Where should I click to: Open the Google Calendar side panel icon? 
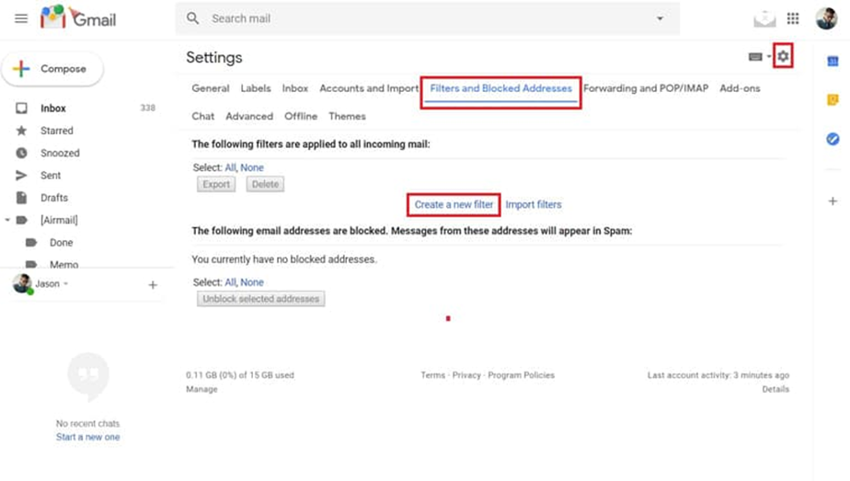pyautogui.click(x=833, y=62)
